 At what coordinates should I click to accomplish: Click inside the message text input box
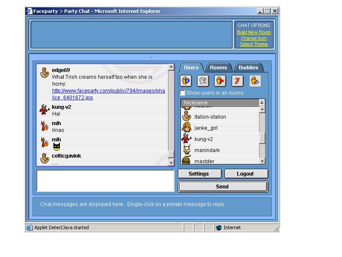tap(105, 181)
